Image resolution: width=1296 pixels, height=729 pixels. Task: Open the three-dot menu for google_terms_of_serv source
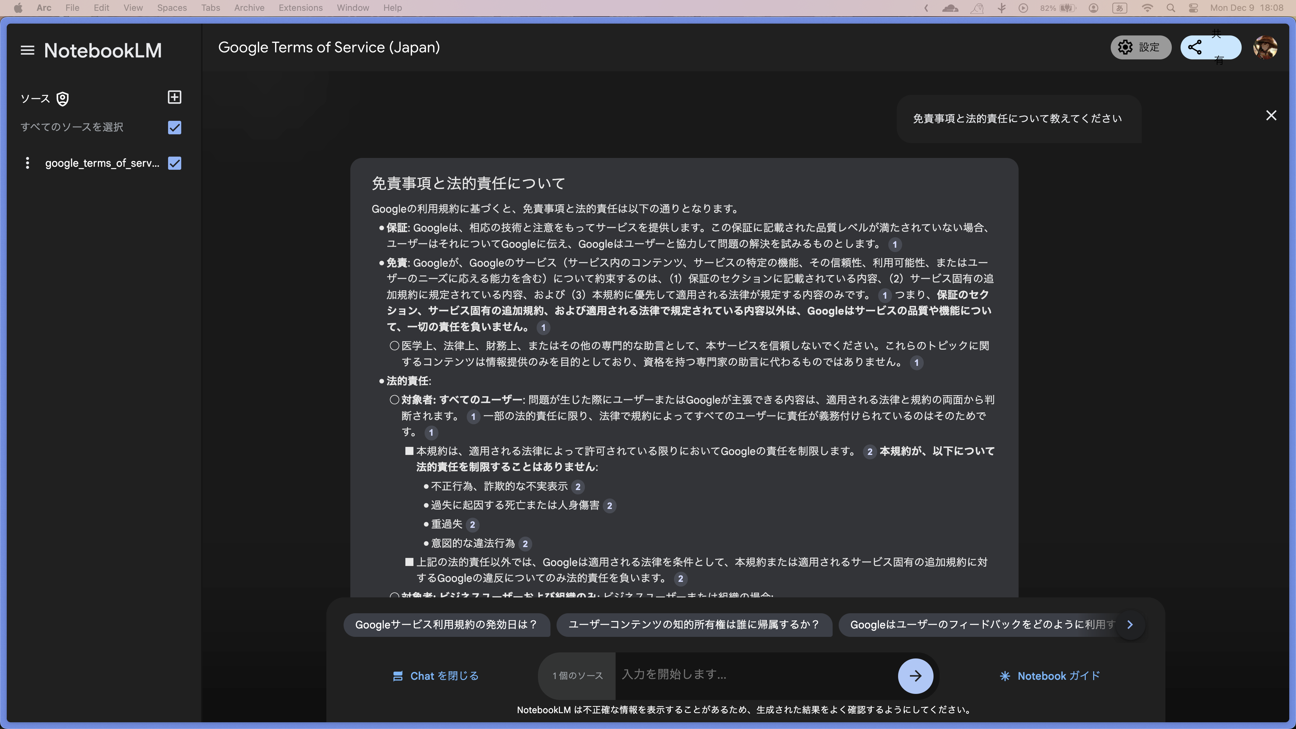(x=28, y=162)
